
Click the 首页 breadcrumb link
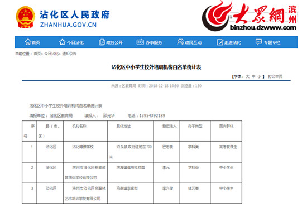(37, 54)
